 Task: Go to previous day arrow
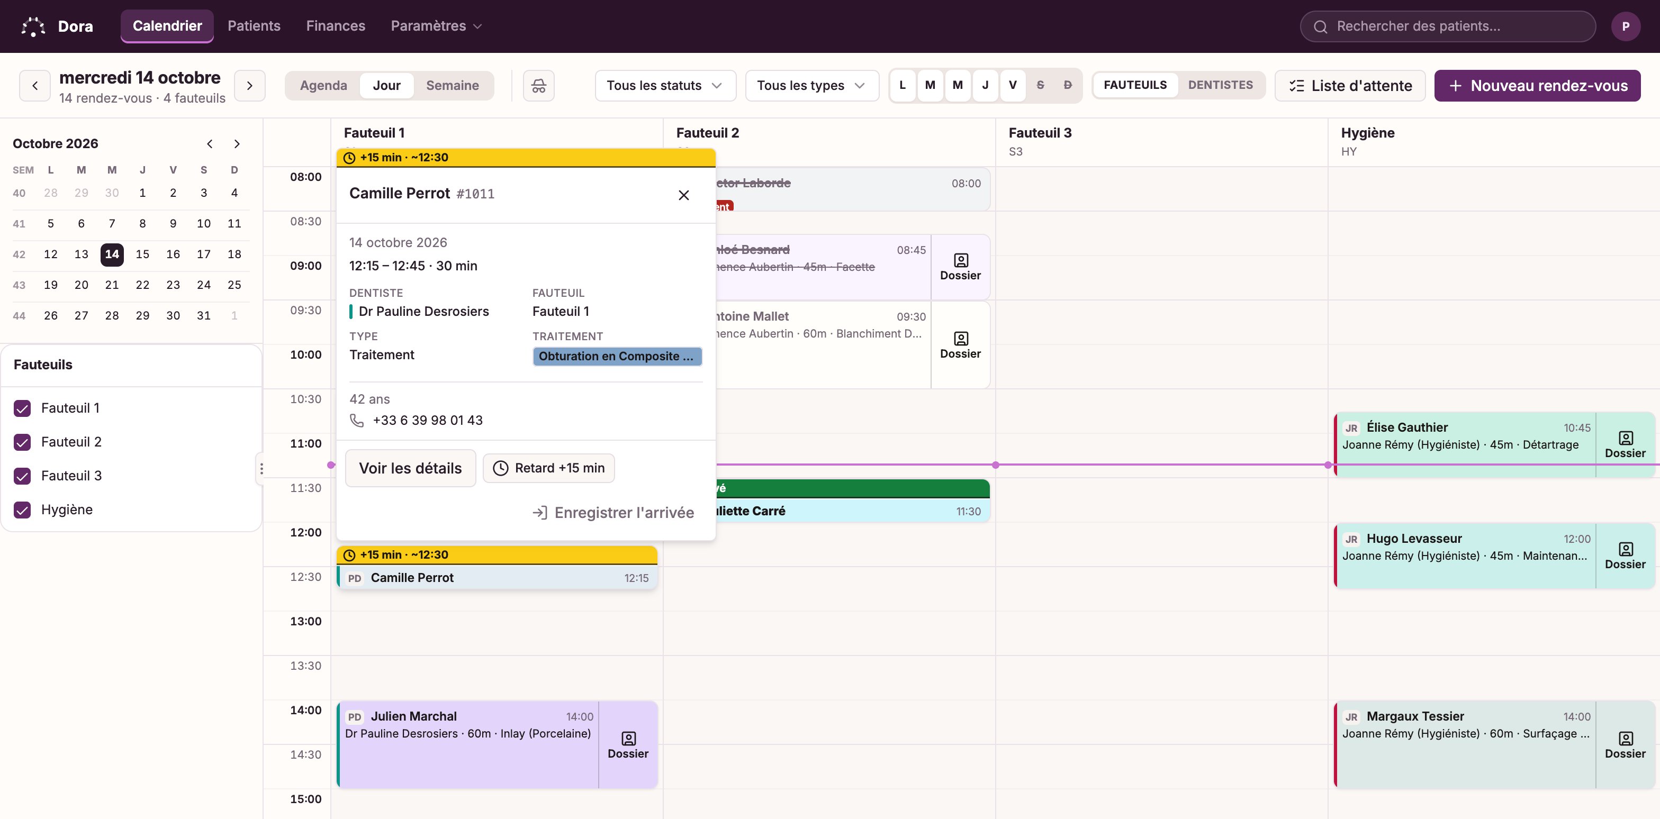(x=35, y=86)
